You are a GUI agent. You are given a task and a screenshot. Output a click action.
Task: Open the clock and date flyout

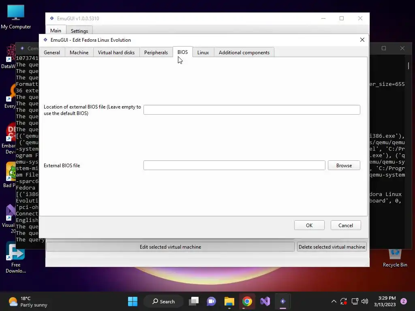(385, 301)
